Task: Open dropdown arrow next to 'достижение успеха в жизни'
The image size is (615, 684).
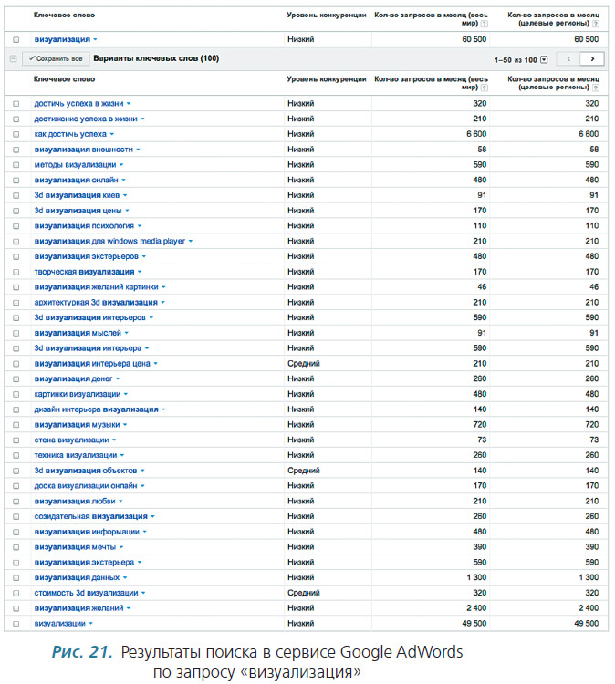Action: [142, 119]
